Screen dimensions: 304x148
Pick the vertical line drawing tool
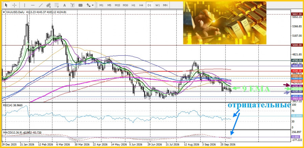pos(25,5)
